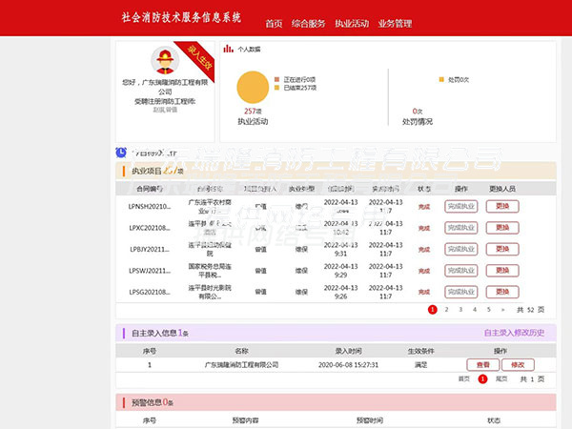
Task: Open the 首页 menu
Action: click(x=274, y=23)
